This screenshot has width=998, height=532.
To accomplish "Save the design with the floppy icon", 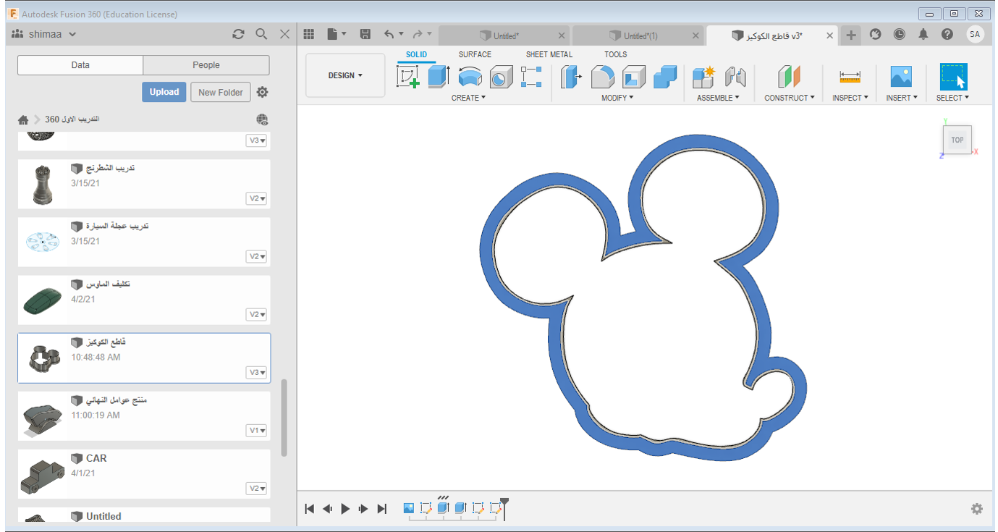I will coord(365,34).
